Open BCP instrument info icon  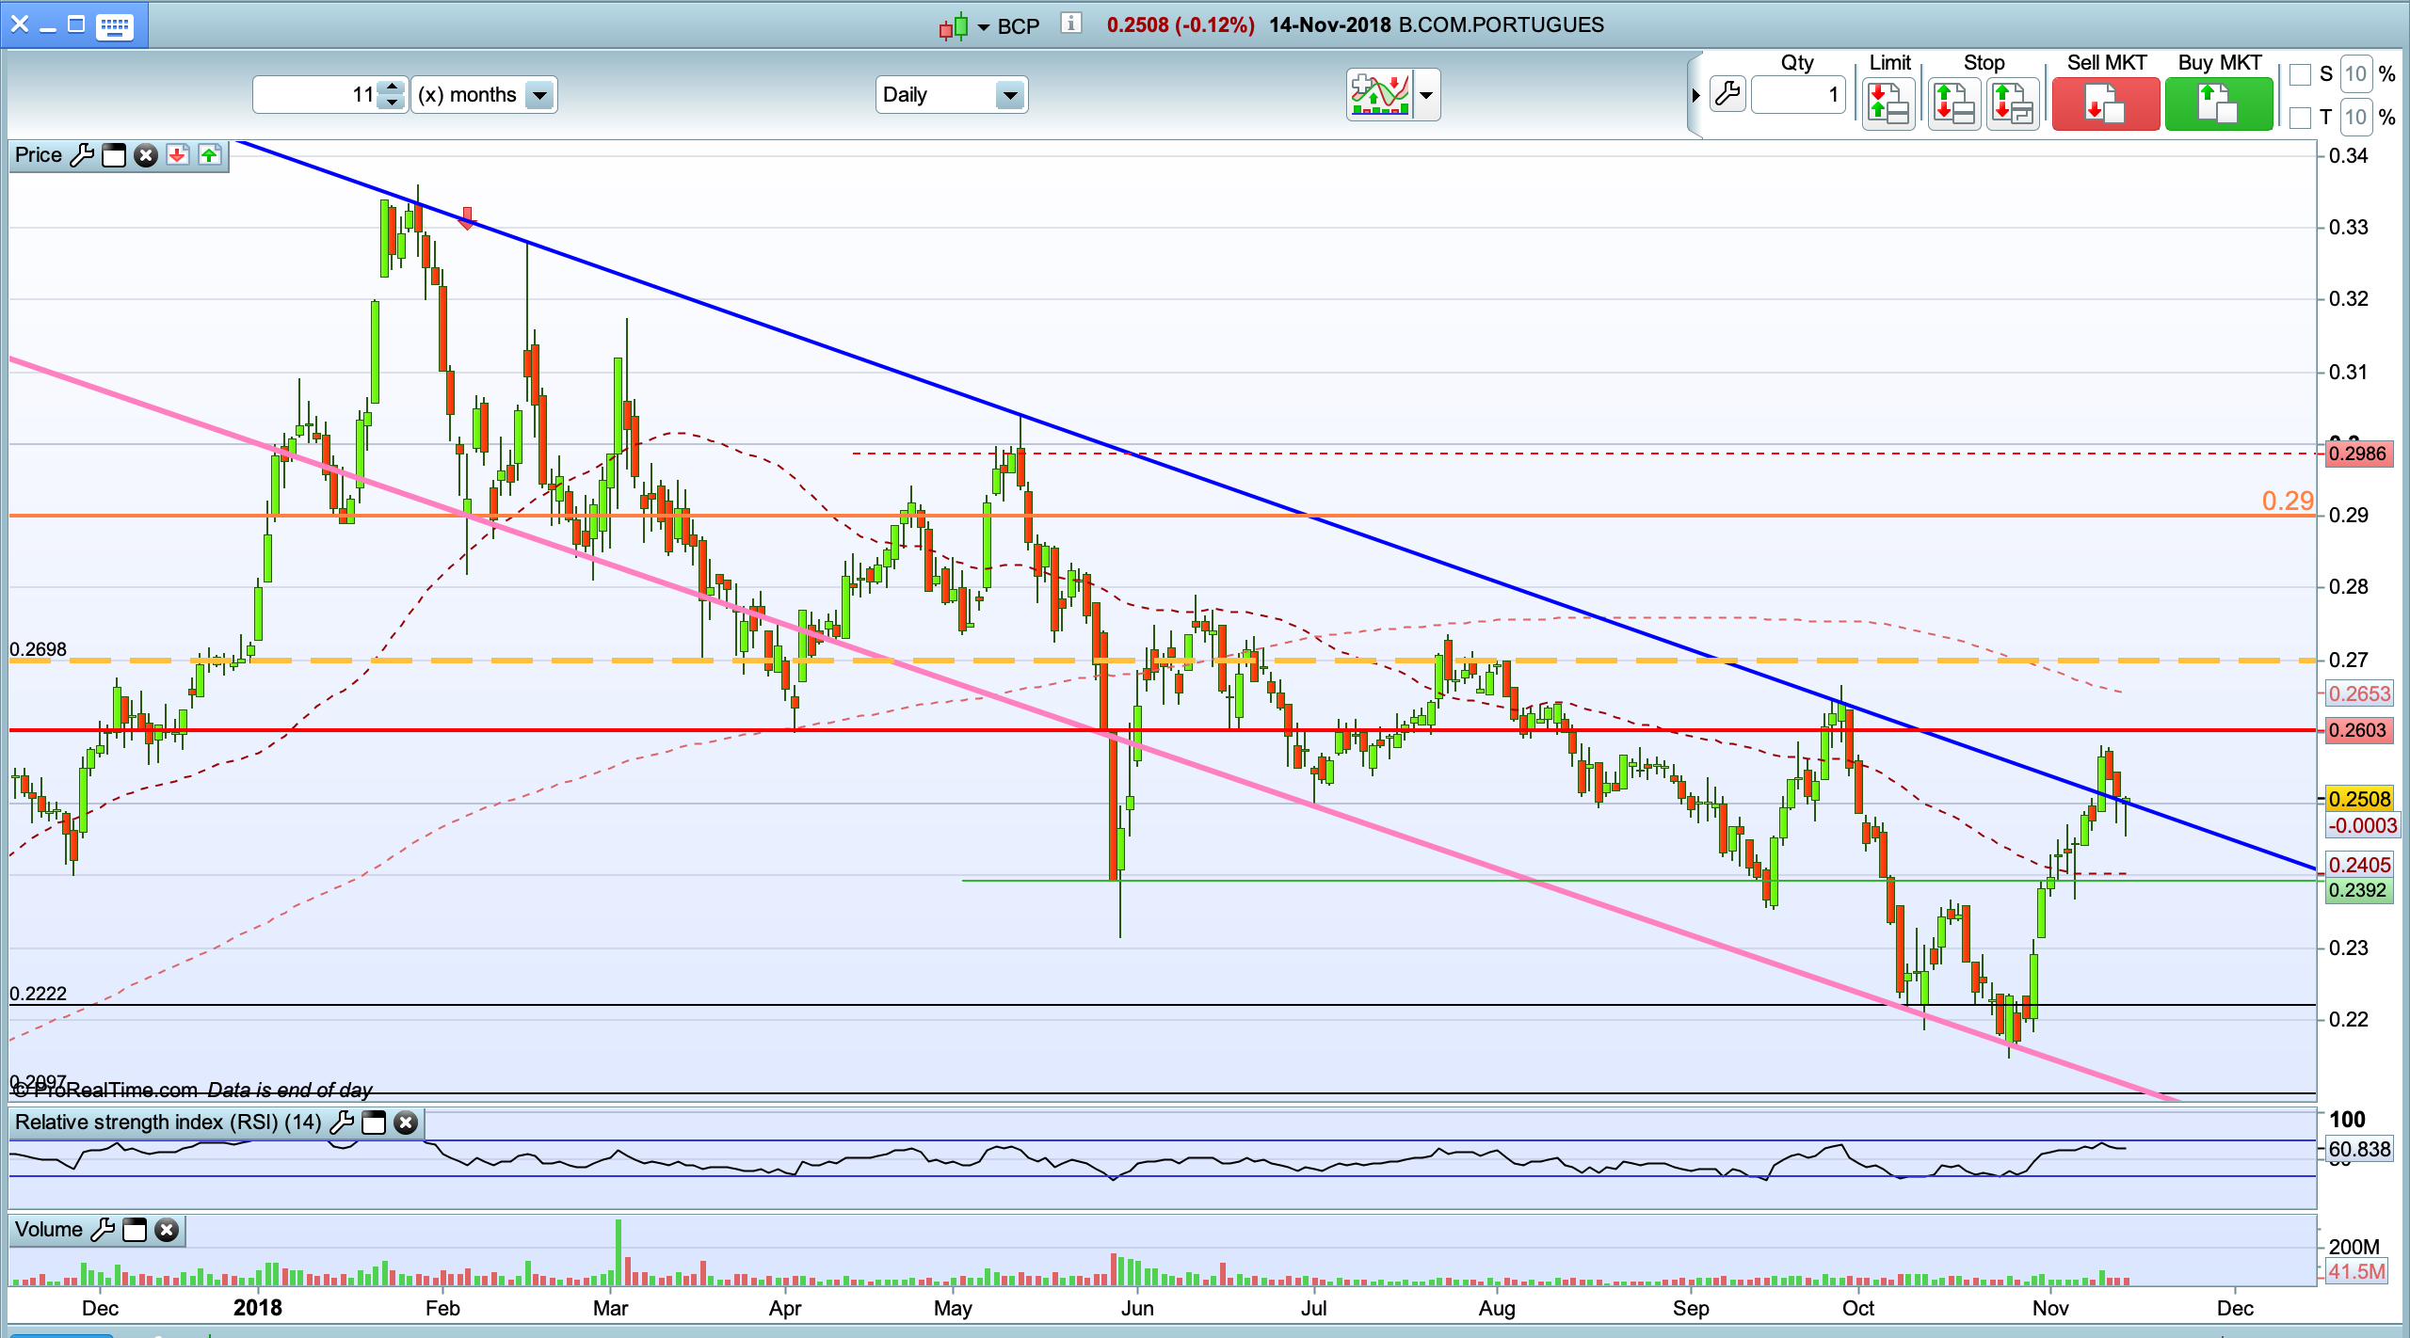pyautogui.click(x=1070, y=24)
